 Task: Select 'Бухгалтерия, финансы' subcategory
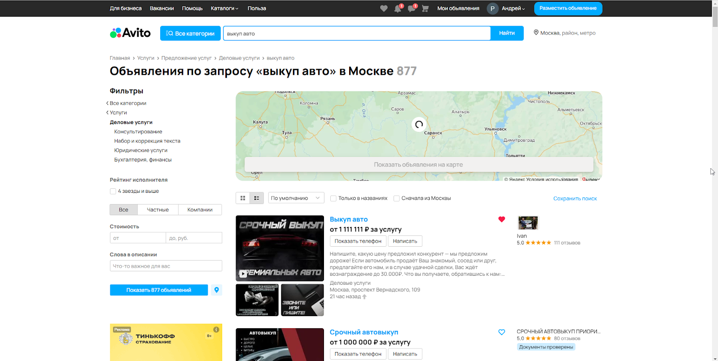click(x=143, y=160)
